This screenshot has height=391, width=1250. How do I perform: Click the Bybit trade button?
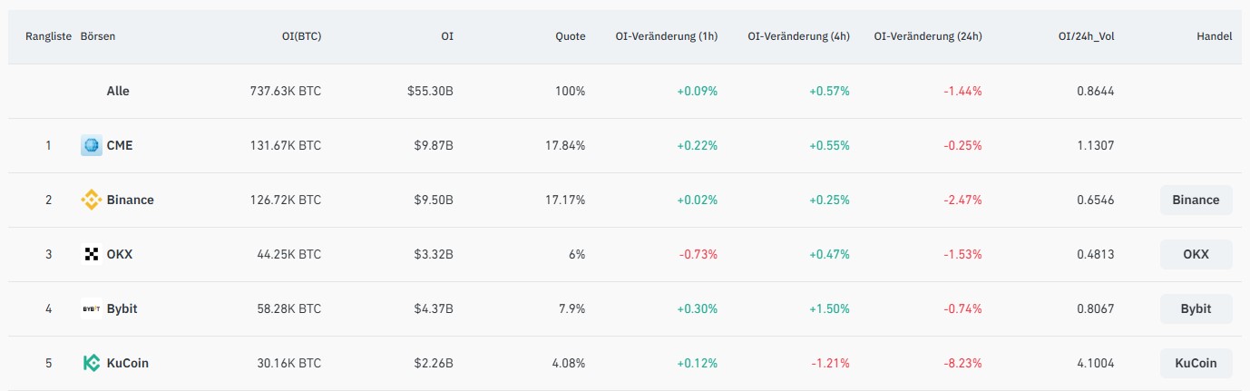1196,308
